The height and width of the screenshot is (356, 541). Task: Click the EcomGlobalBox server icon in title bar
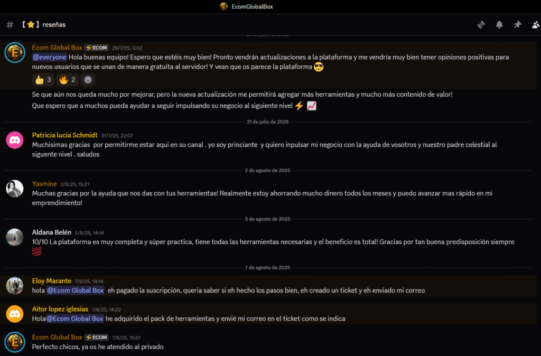tap(224, 6)
